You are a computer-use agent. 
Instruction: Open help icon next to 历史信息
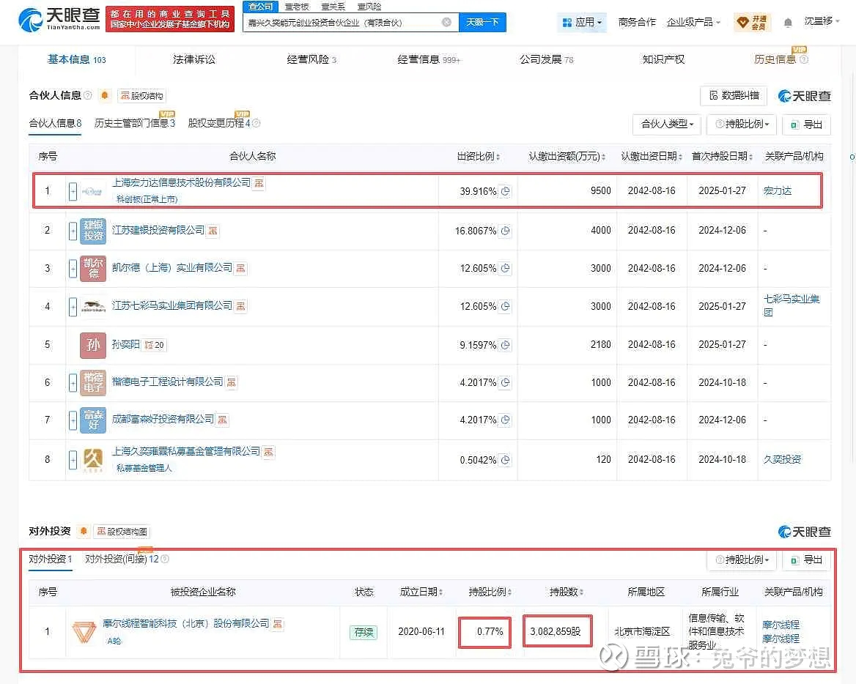[x=804, y=59]
